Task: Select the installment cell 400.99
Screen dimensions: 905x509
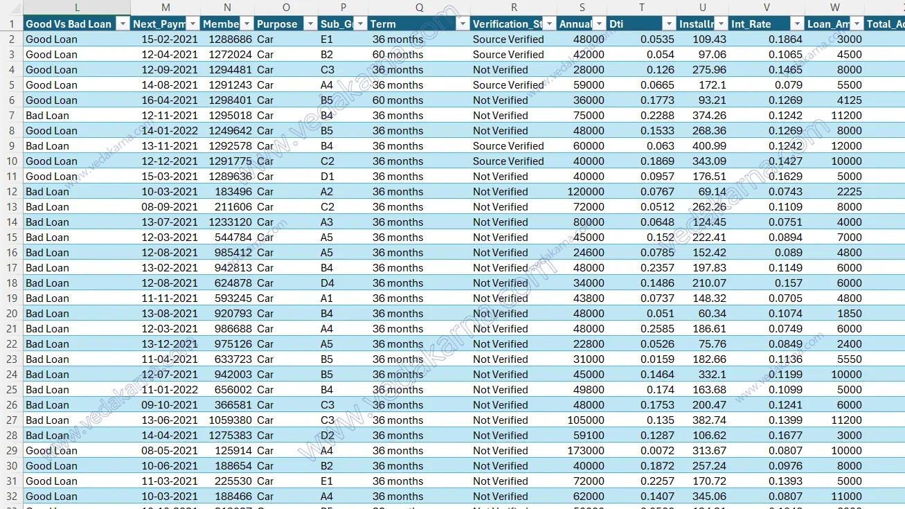Action: [x=702, y=145]
